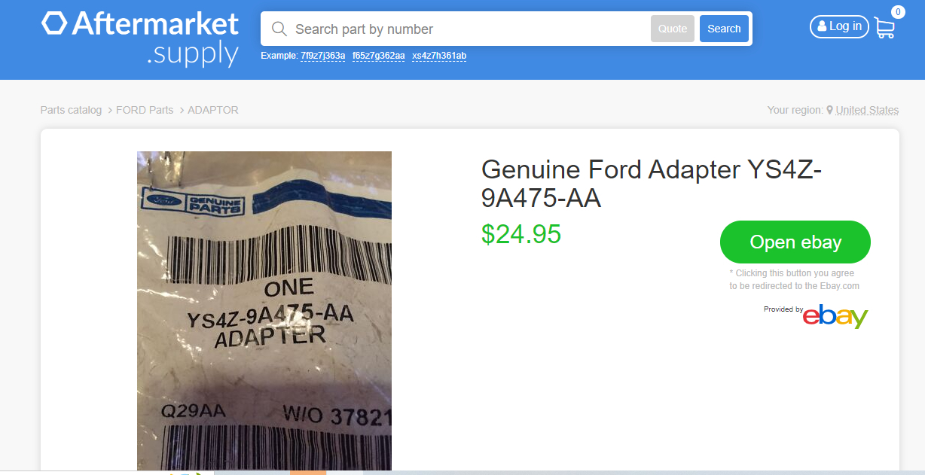Select example part number 7f9z7j363a
This screenshot has height=475, width=925.
tap(322, 56)
